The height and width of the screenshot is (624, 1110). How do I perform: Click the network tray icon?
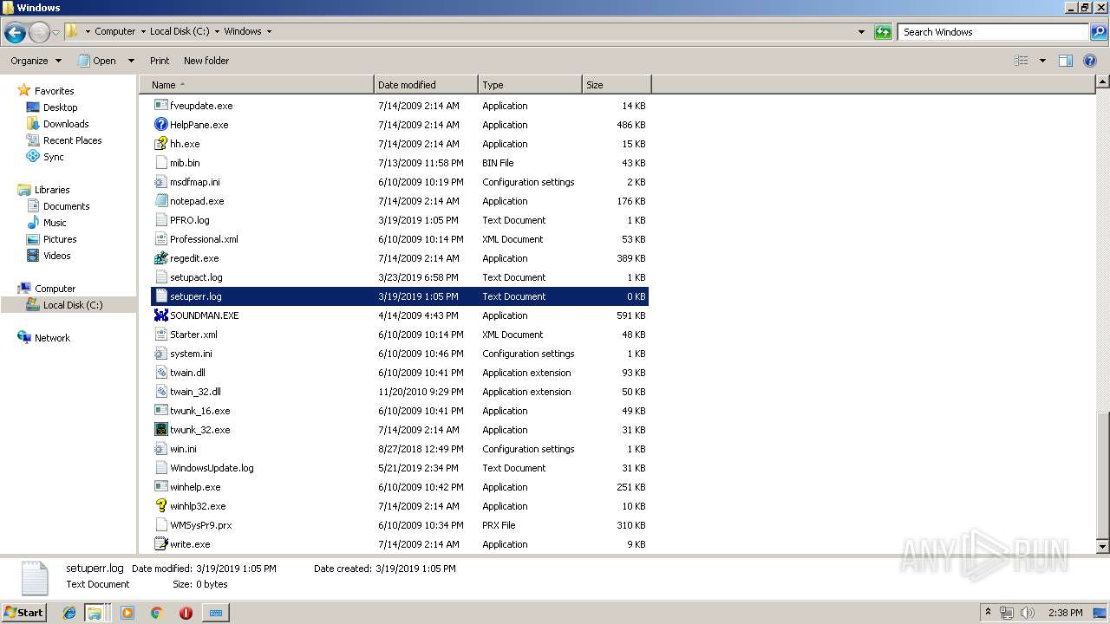1007,613
